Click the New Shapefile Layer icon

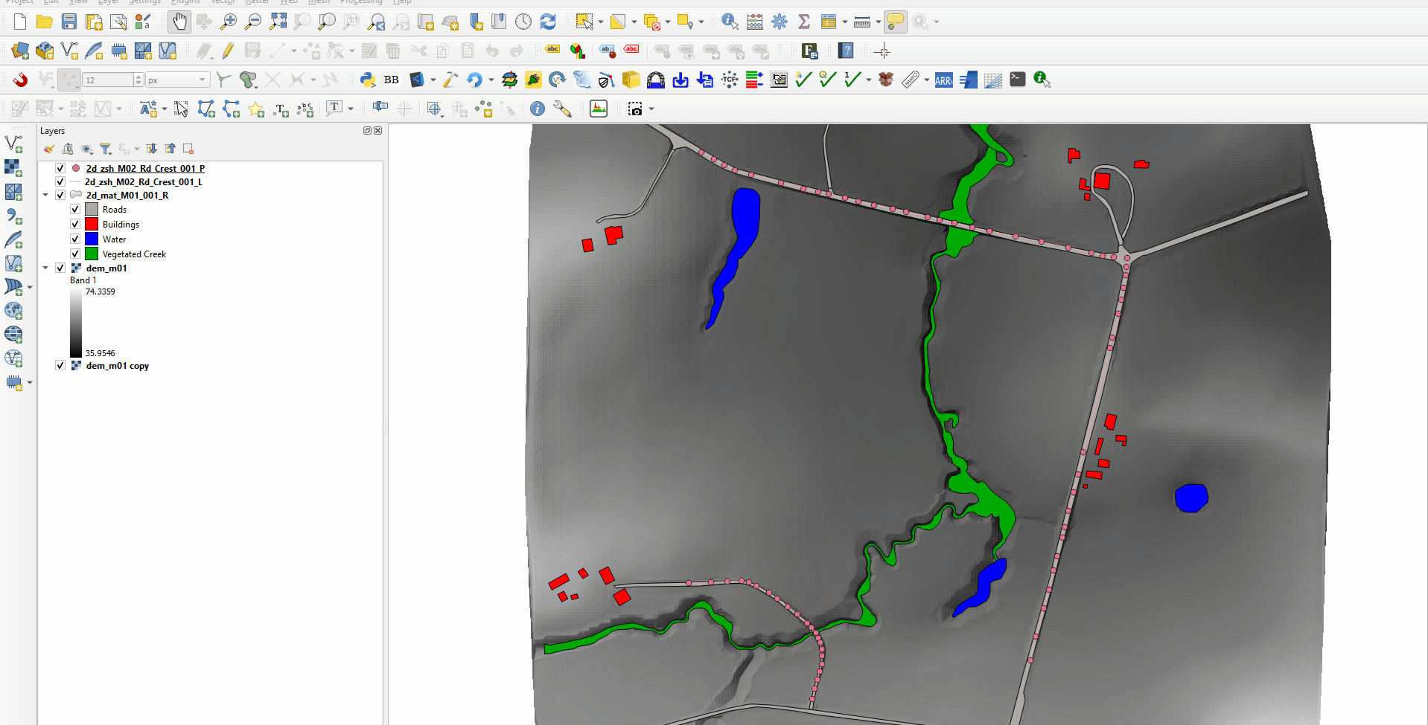tap(69, 51)
